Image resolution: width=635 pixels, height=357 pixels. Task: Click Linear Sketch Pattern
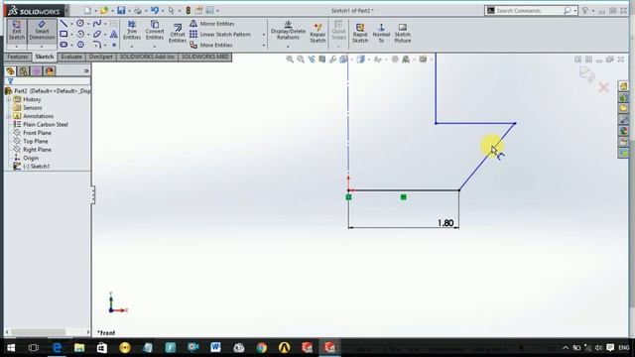click(x=220, y=35)
